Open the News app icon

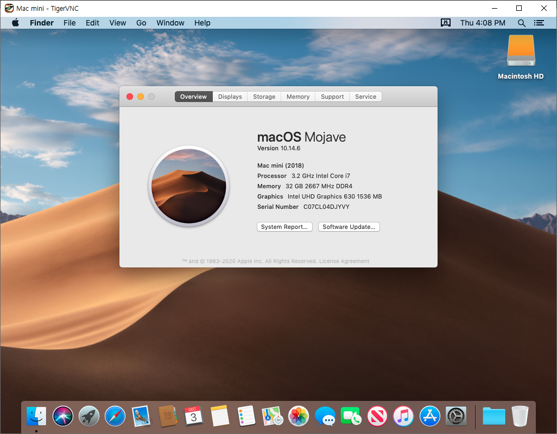coord(377,416)
